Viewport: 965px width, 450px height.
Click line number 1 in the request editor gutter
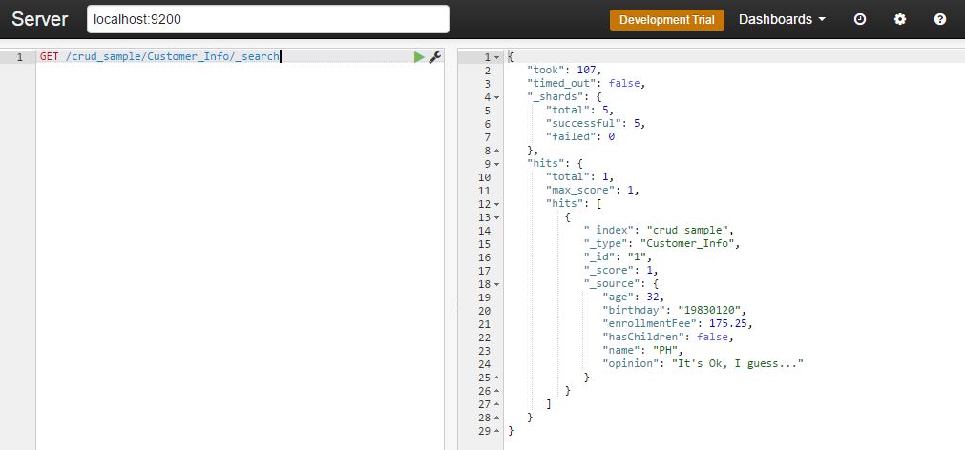20,57
